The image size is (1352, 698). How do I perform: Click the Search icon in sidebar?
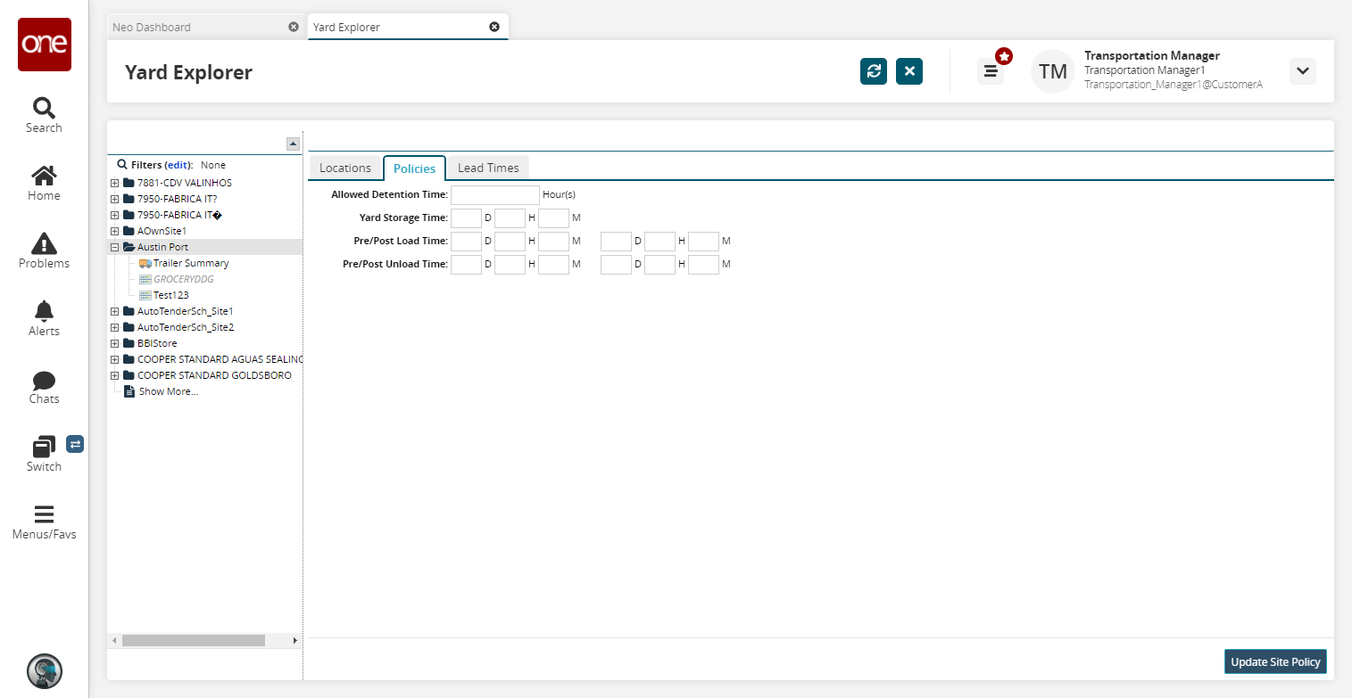click(x=44, y=110)
